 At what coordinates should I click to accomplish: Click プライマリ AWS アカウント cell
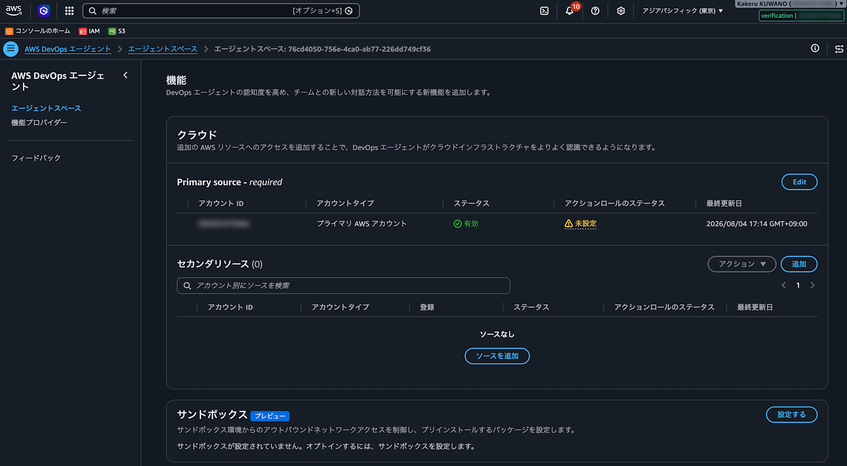pyautogui.click(x=362, y=223)
